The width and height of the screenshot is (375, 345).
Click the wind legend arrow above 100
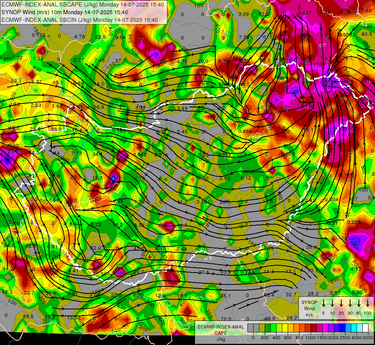(368, 303)
